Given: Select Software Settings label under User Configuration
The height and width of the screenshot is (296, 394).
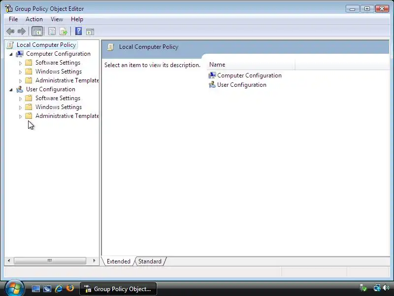Looking at the screenshot, I should 58,98.
